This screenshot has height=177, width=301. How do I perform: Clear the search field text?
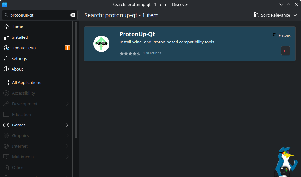(x=73, y=15)
